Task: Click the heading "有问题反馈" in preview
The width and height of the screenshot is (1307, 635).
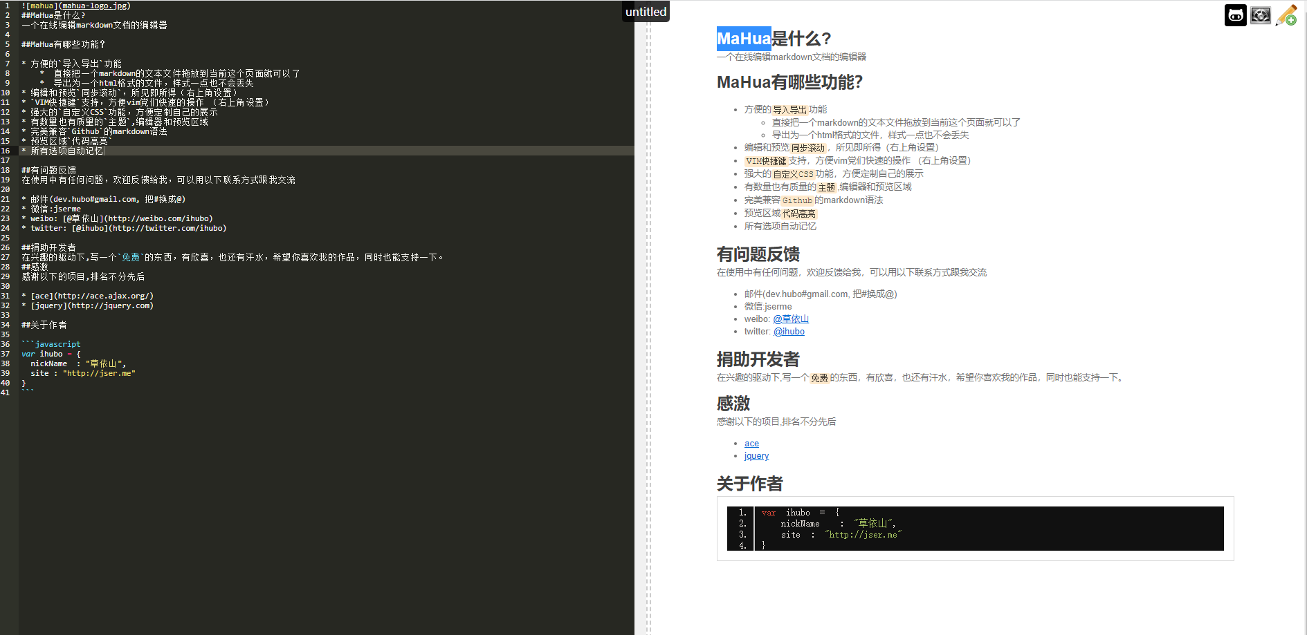Action: tap(758, 254)
